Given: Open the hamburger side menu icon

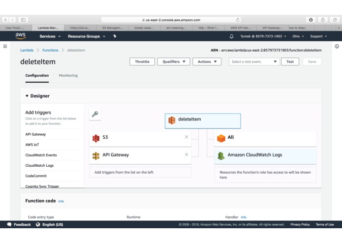Looking at the screenshot, I should click(x=5, y=46).
